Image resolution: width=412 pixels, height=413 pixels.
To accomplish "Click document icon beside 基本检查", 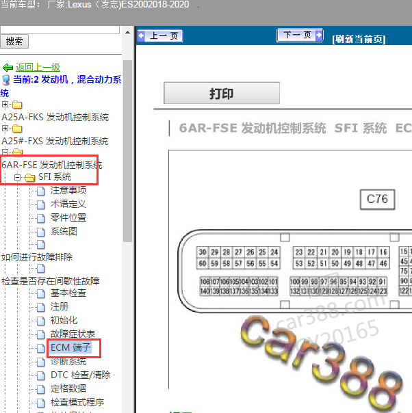I will [41, 294].
